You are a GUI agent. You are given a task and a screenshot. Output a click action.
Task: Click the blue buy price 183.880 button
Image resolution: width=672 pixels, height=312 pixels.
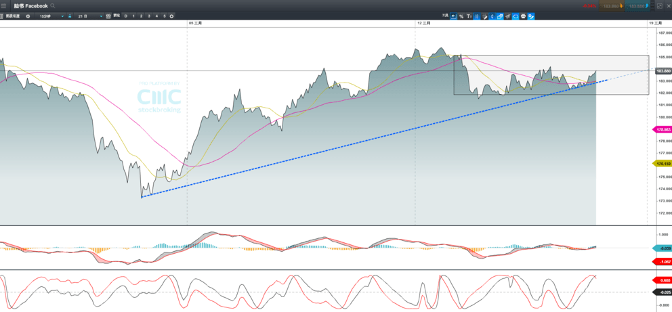[x=637, y=5]
